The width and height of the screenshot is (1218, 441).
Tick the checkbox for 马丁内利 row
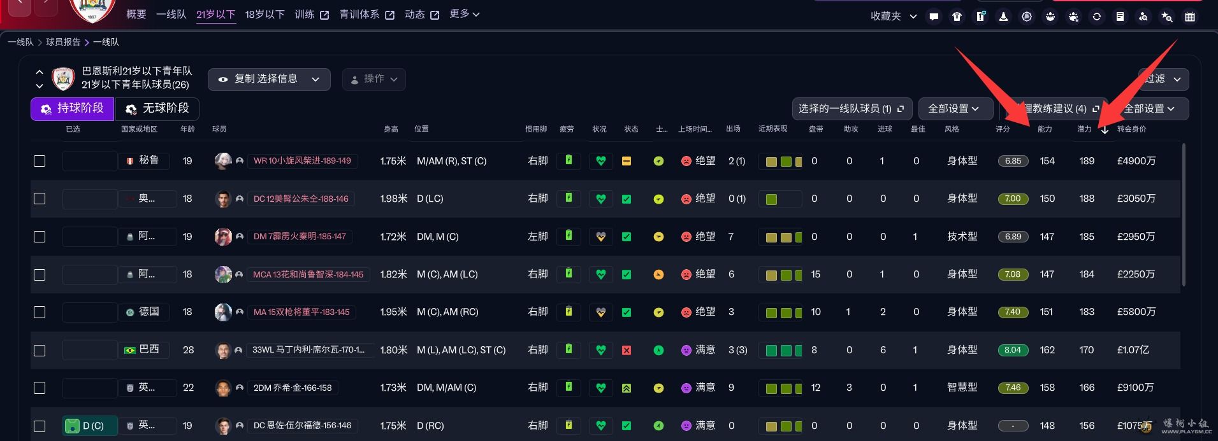(x=40, y=350)
